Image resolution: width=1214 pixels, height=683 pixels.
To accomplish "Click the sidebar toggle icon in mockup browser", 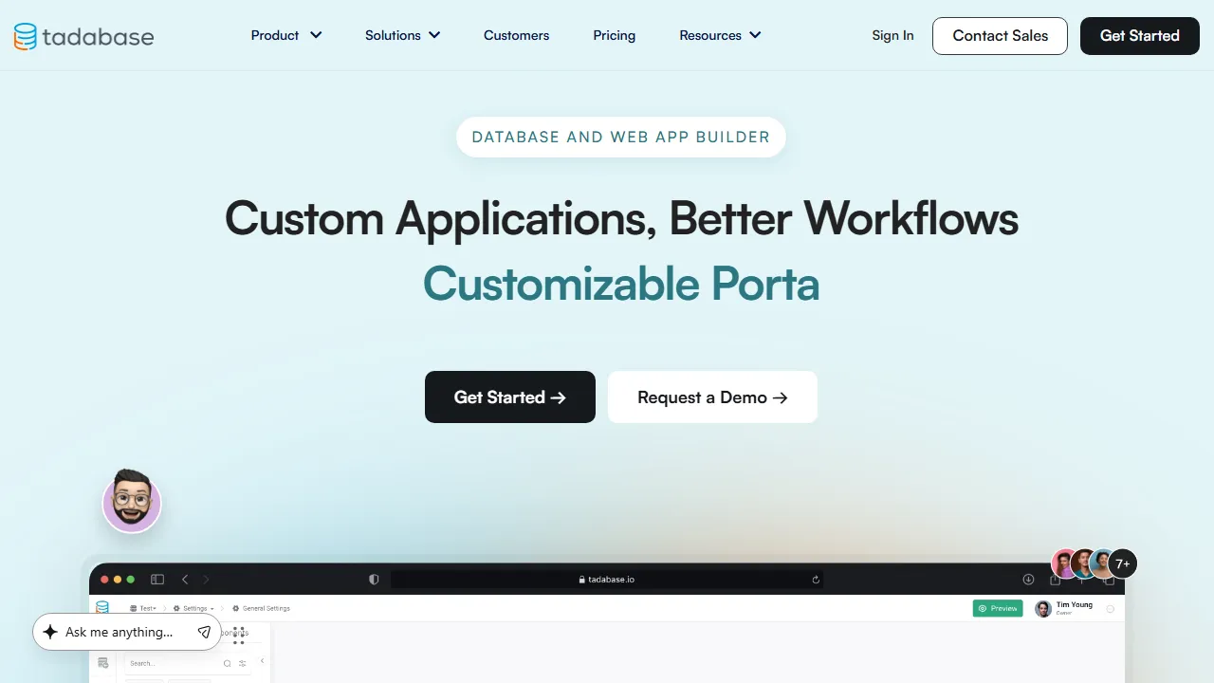I will pyautogui.click(x=157, y=579).
